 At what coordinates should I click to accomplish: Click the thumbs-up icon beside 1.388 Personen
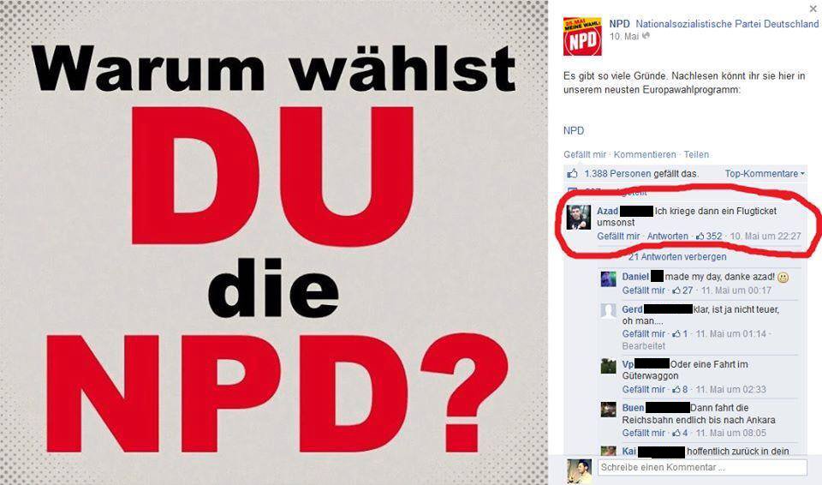point(572,174)
